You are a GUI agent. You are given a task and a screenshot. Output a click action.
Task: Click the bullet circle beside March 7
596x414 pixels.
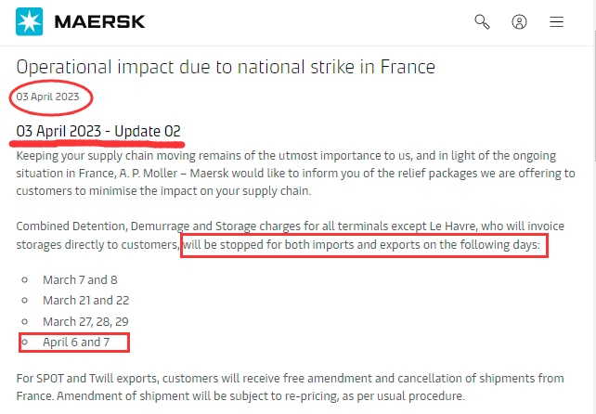[x=25, y=280]
